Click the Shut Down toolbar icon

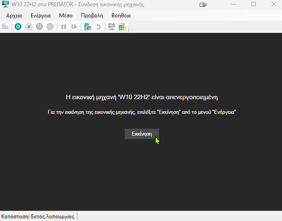pyautogui.click(x=40, y=27)
